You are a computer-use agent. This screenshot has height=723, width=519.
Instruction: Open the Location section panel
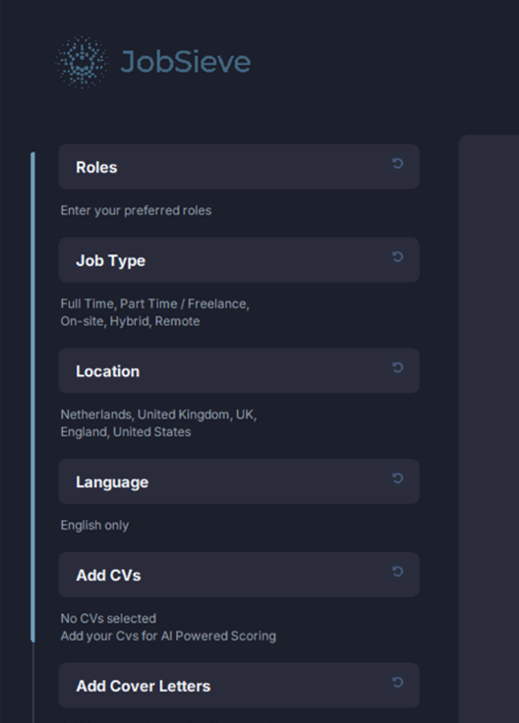[239, 370]
